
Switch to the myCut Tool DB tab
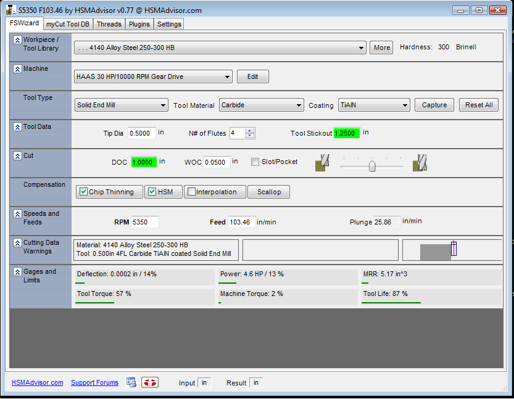[x=67, y=24]
